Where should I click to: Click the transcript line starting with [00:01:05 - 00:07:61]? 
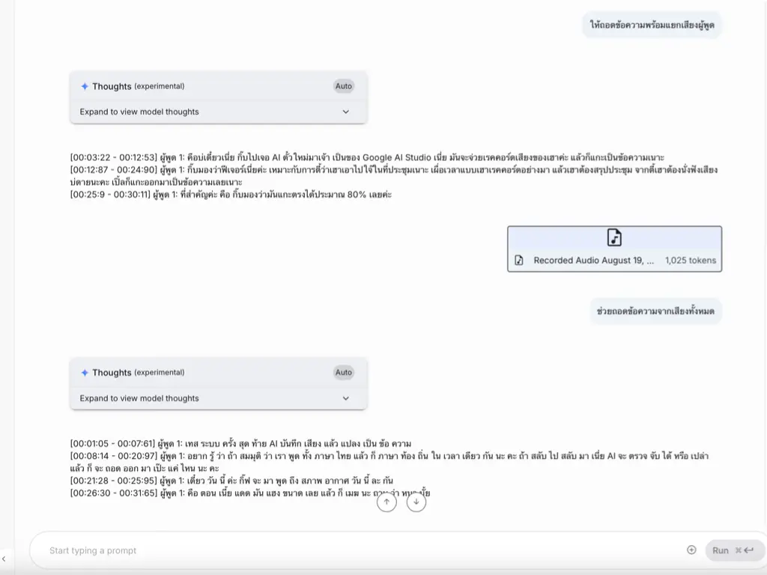click(x=240, y=444)
